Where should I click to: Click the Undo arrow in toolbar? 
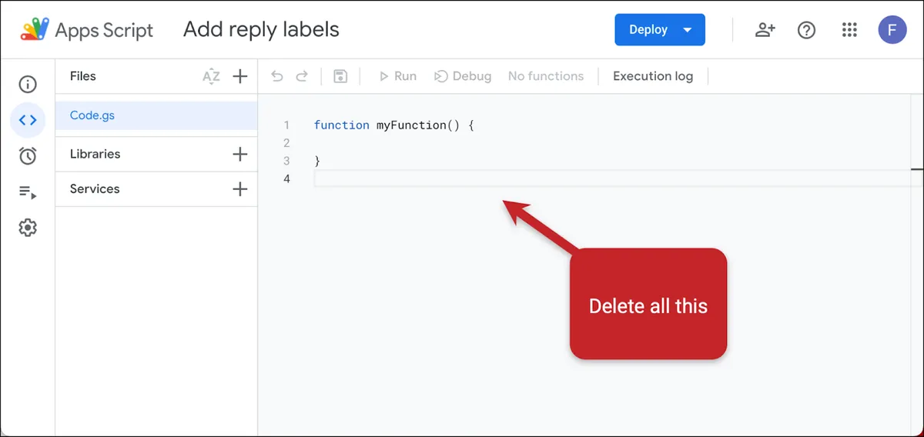pyautogui.click(x=277, y=76)
